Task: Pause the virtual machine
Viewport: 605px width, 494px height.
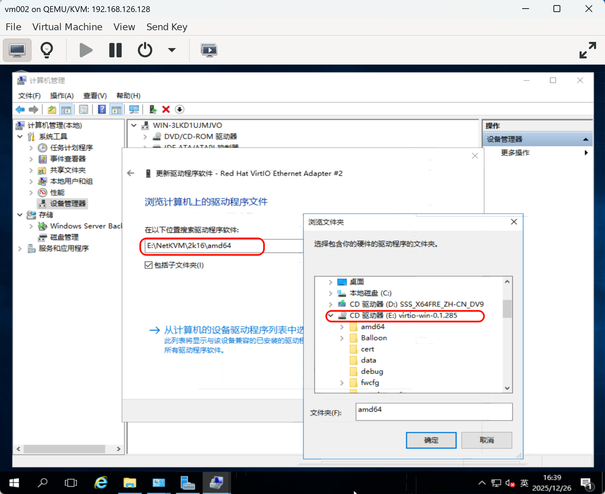Action: pyautogui.click(x=115, y=50)
